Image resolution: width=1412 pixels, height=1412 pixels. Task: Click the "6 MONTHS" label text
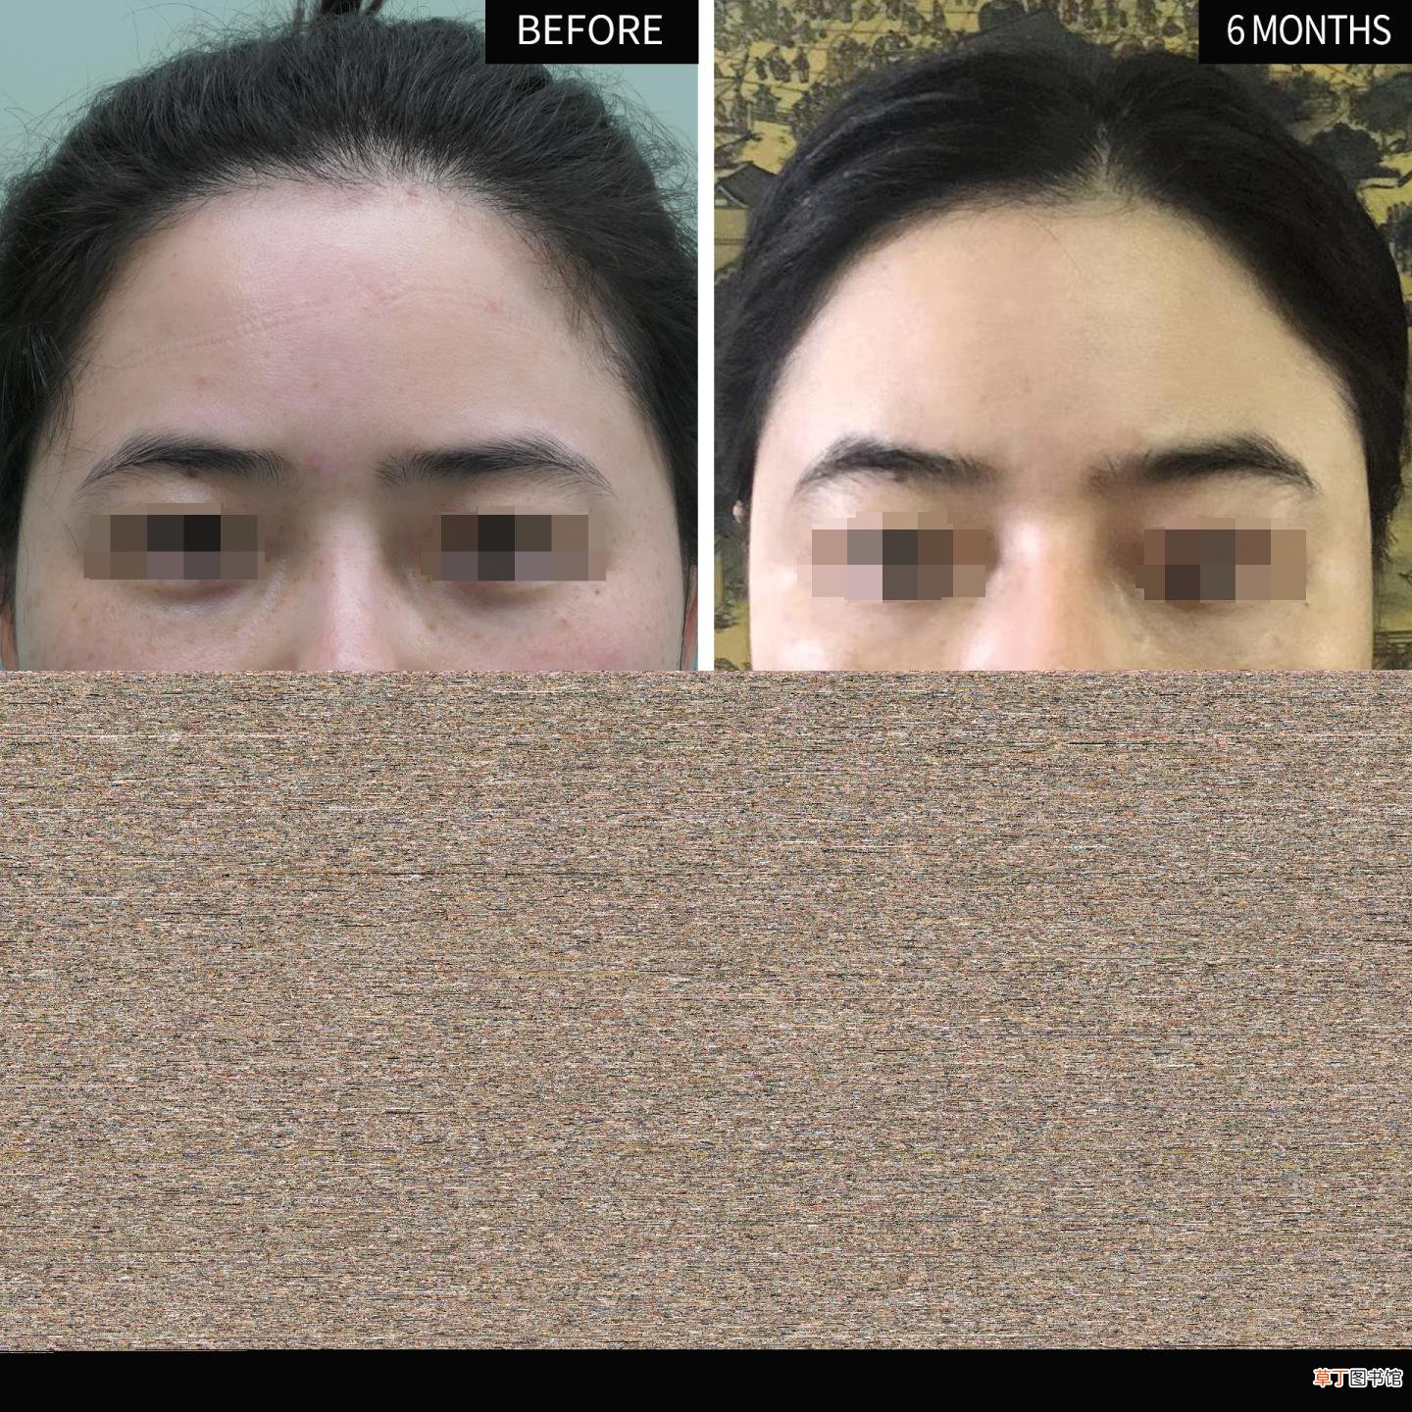[1308, 30]
